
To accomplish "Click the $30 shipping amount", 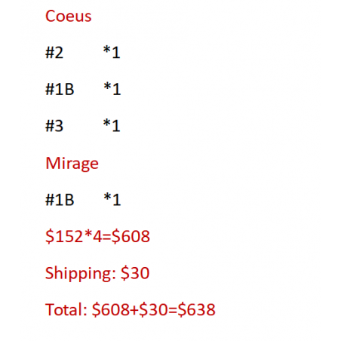I will 135,273.
